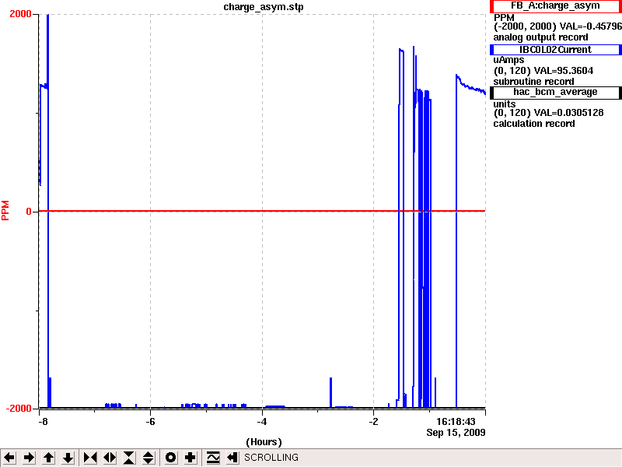
Task: Click the wave graph refresh icon
Action: [213, 458]
